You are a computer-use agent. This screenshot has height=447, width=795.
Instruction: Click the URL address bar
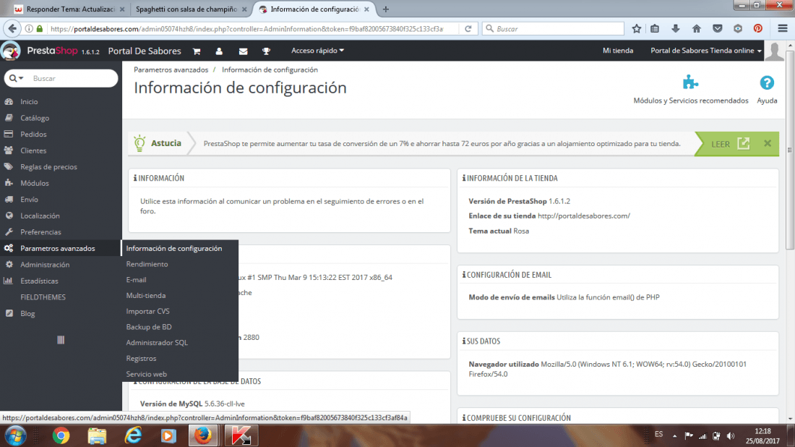(x=247, y=29)
